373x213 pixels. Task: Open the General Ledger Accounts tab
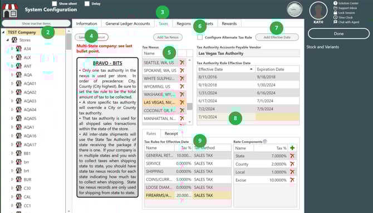tap(127, 23)
